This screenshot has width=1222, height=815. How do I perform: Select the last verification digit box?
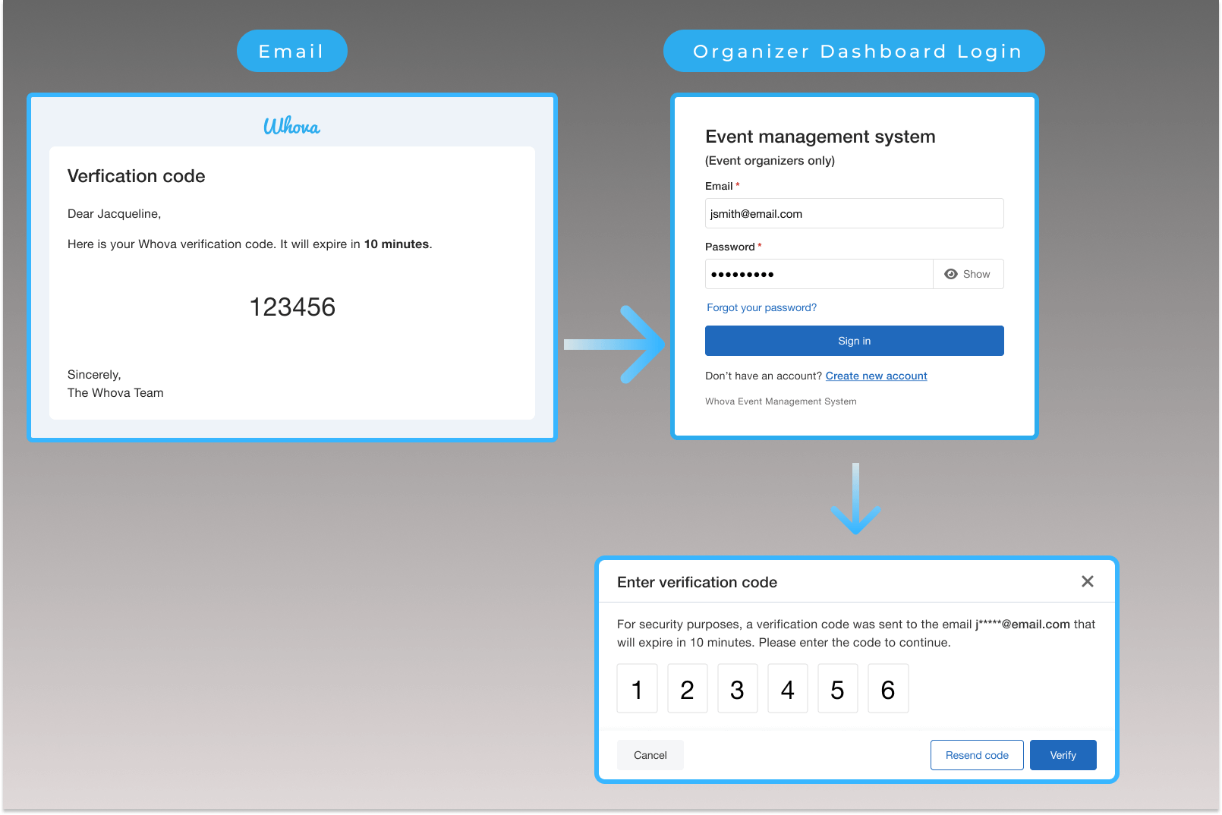tap(887, 688)
